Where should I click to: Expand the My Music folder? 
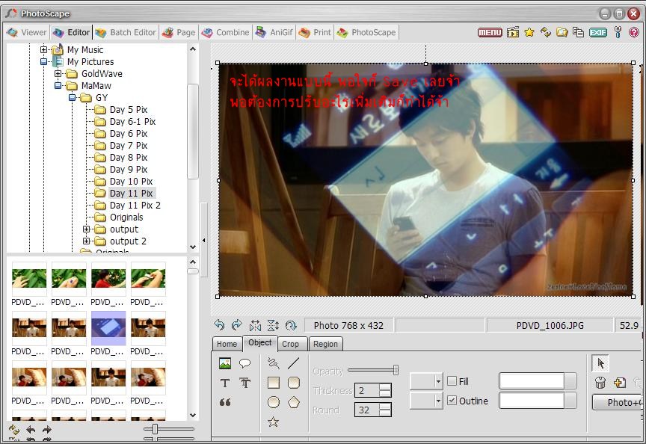click(x=43, y=50)
